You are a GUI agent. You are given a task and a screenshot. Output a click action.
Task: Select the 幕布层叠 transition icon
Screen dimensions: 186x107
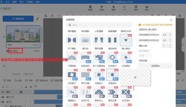[99, 40]
